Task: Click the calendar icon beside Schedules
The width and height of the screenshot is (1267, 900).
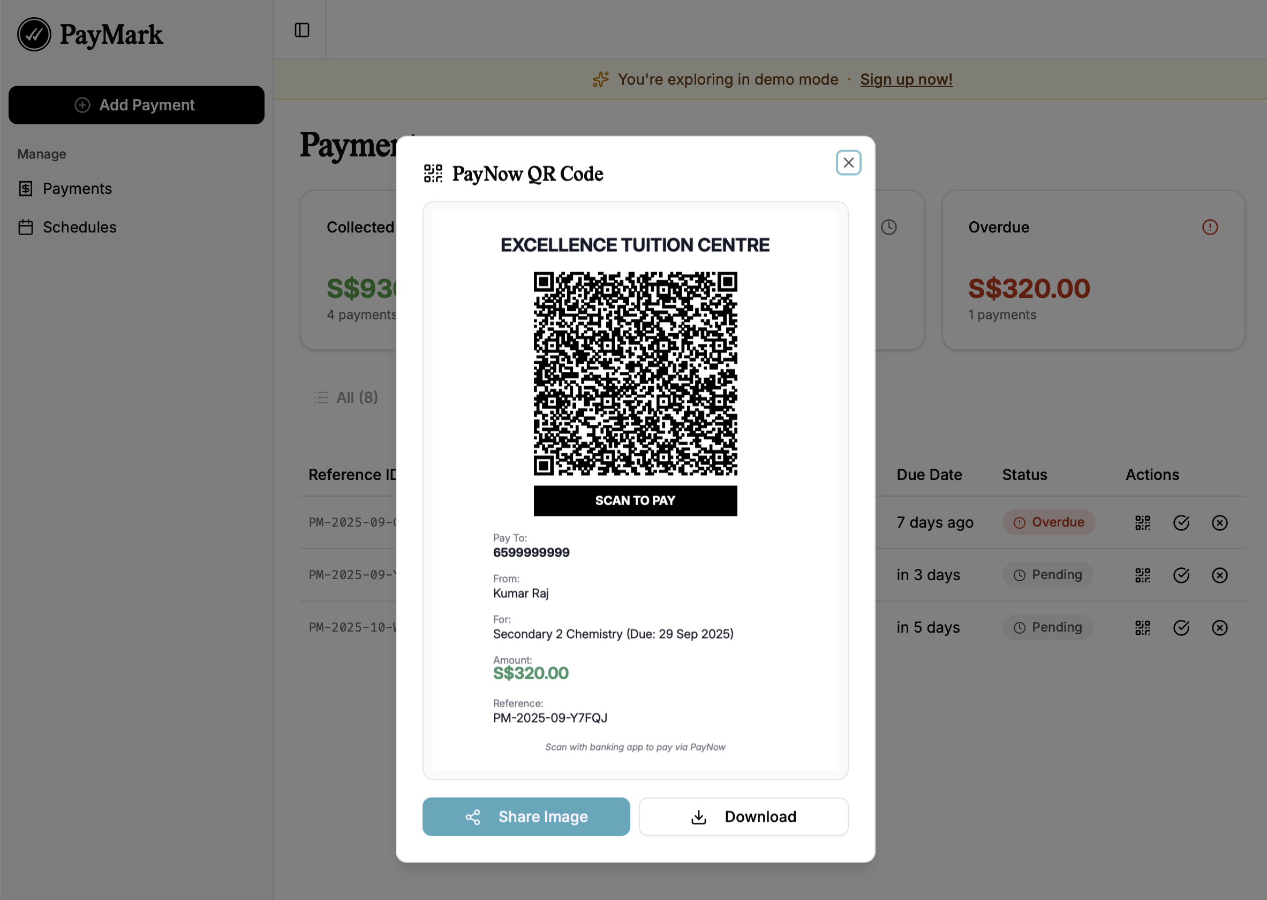Action: click(26, 227)
